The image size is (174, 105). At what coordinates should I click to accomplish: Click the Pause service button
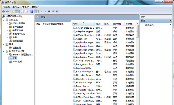click(53, 12)
